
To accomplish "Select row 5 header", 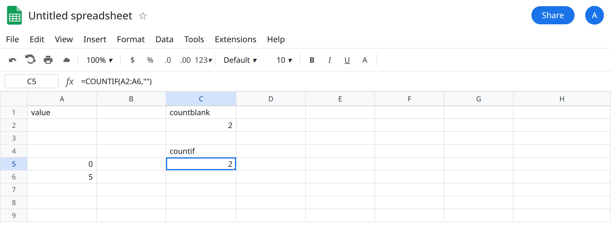I will 14,164.
